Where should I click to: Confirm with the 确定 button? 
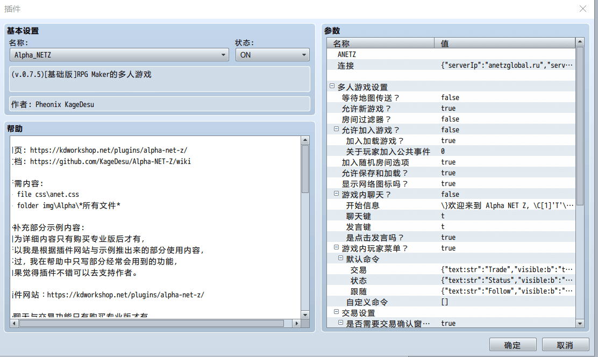(x=513, y=345)
